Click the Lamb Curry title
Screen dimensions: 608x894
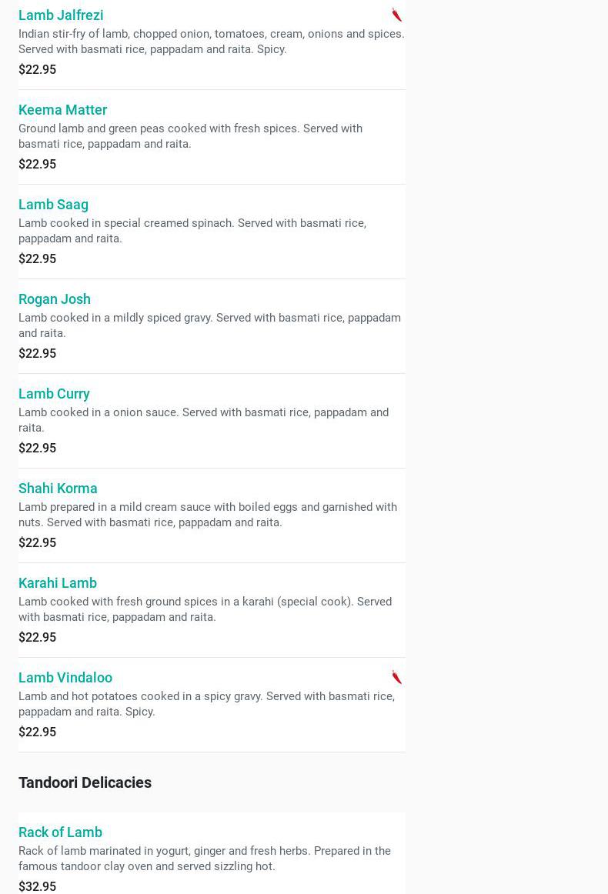click(54, 393)
